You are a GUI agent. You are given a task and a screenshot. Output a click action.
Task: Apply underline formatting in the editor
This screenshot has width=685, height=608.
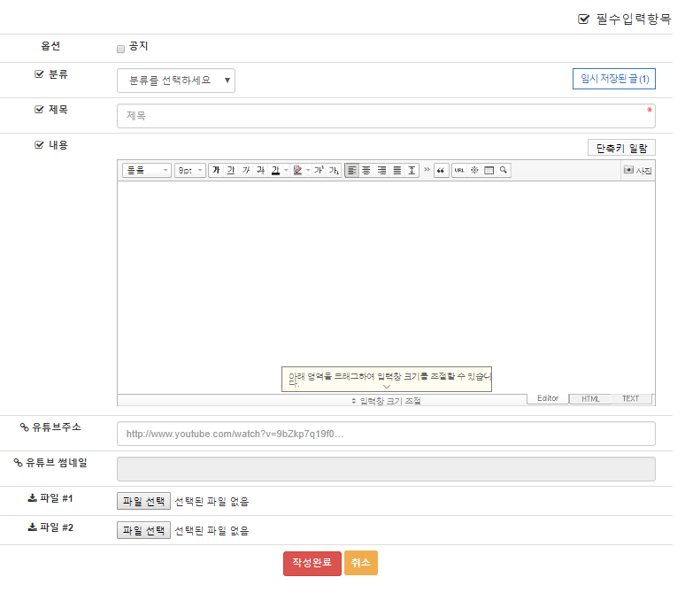(231, 170)
